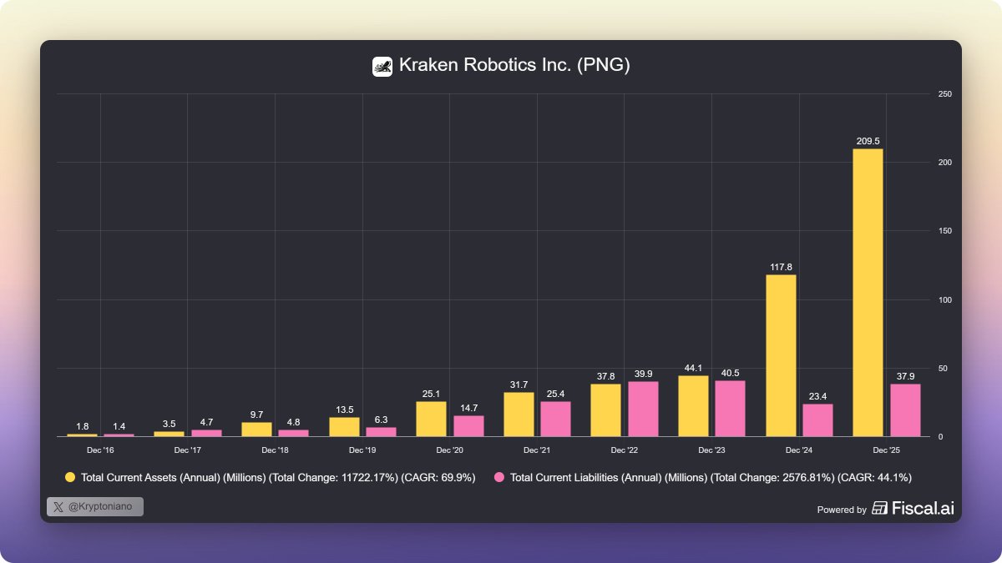Click the Fiscal.ai logo icon
Screen dimensions: 1002x563
click(879, 508)
